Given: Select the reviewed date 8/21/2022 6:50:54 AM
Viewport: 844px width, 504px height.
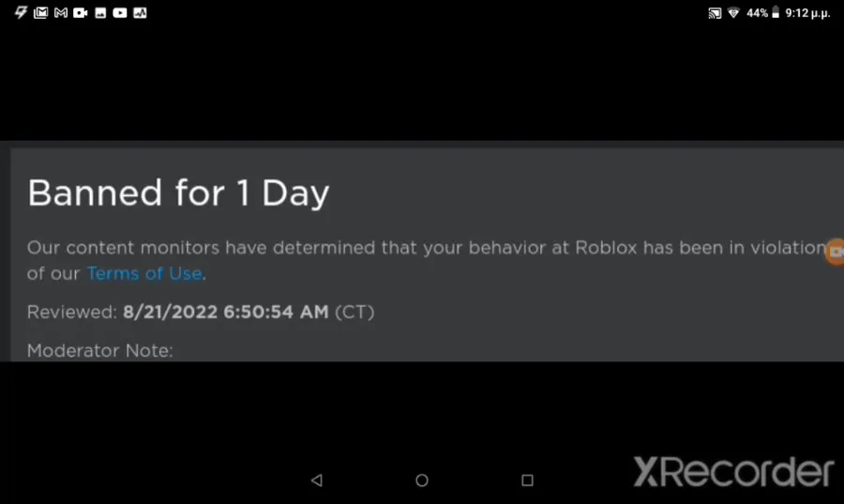Looking at the screenshot, I should click(225, 312).
